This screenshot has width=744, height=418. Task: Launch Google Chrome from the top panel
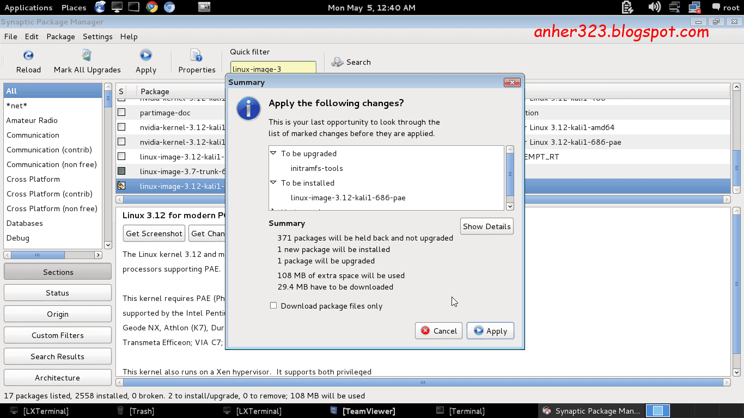[152, 7]
